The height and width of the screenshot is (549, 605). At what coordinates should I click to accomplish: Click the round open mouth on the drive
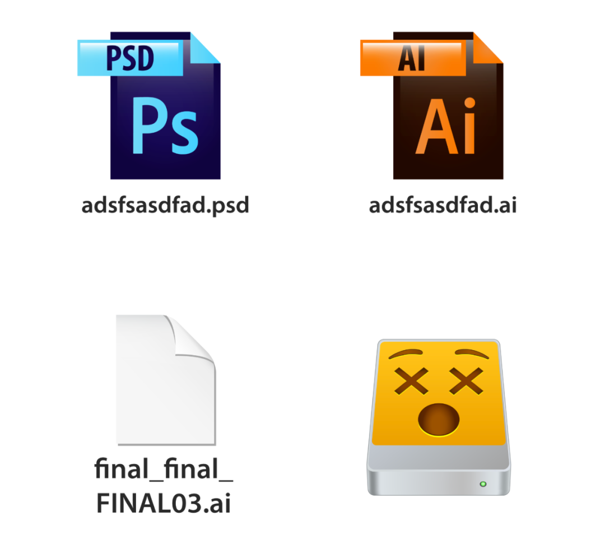[x=439, y=420]
